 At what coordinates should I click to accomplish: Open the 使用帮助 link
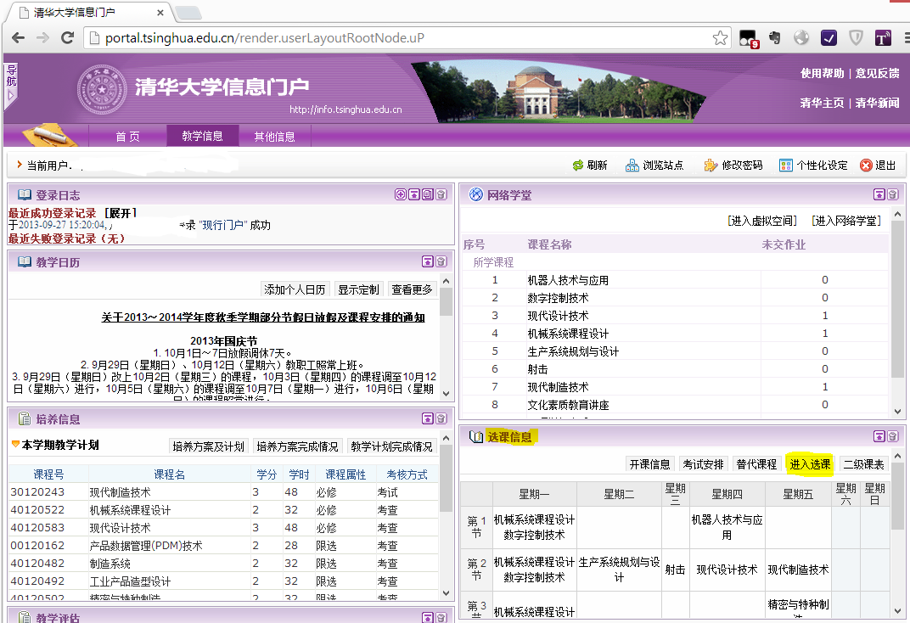point(823,73)
